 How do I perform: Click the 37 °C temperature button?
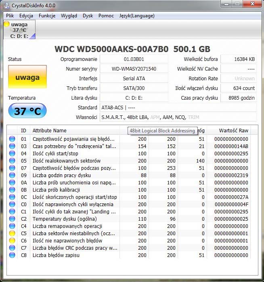pos(27,111)
